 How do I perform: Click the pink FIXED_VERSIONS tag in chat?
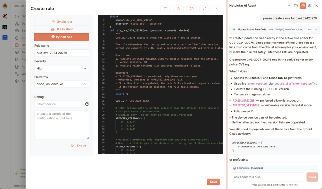click(x=243, y=100)
